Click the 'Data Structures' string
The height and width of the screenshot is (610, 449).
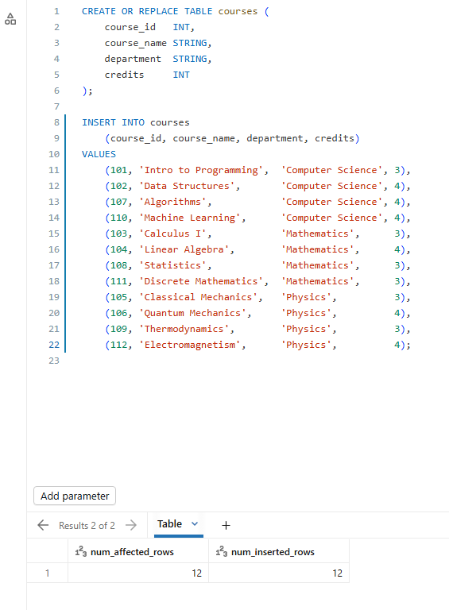coord(187,186)
